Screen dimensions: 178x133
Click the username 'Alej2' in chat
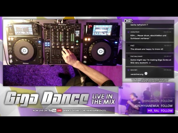tap(132, 45)
